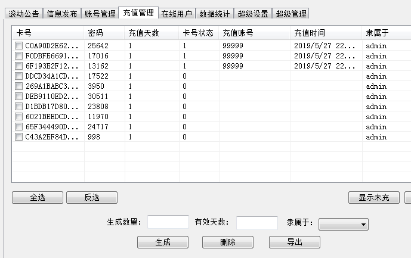This screenshot has width=411, height=258.
Task: Click card number C0A90D2E62... text
Action: 52,46
